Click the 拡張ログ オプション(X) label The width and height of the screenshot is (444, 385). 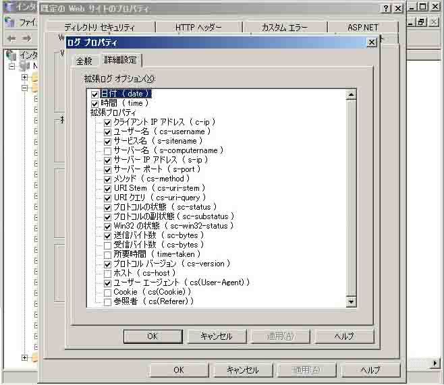coord(120,79)
